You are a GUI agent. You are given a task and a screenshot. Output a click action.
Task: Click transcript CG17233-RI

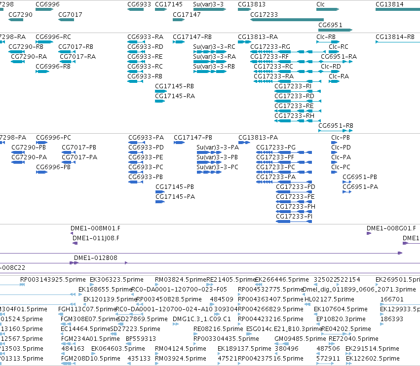[x=293, y=86]
